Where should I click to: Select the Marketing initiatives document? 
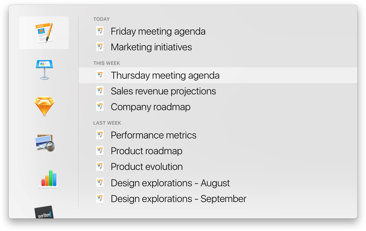coord(151,47)
